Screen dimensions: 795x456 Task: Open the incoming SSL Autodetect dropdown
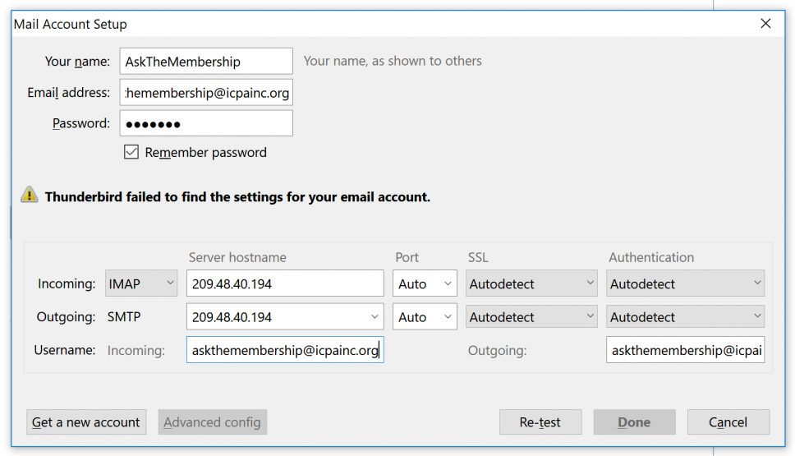pyautogui.click(x=531, y=283)
